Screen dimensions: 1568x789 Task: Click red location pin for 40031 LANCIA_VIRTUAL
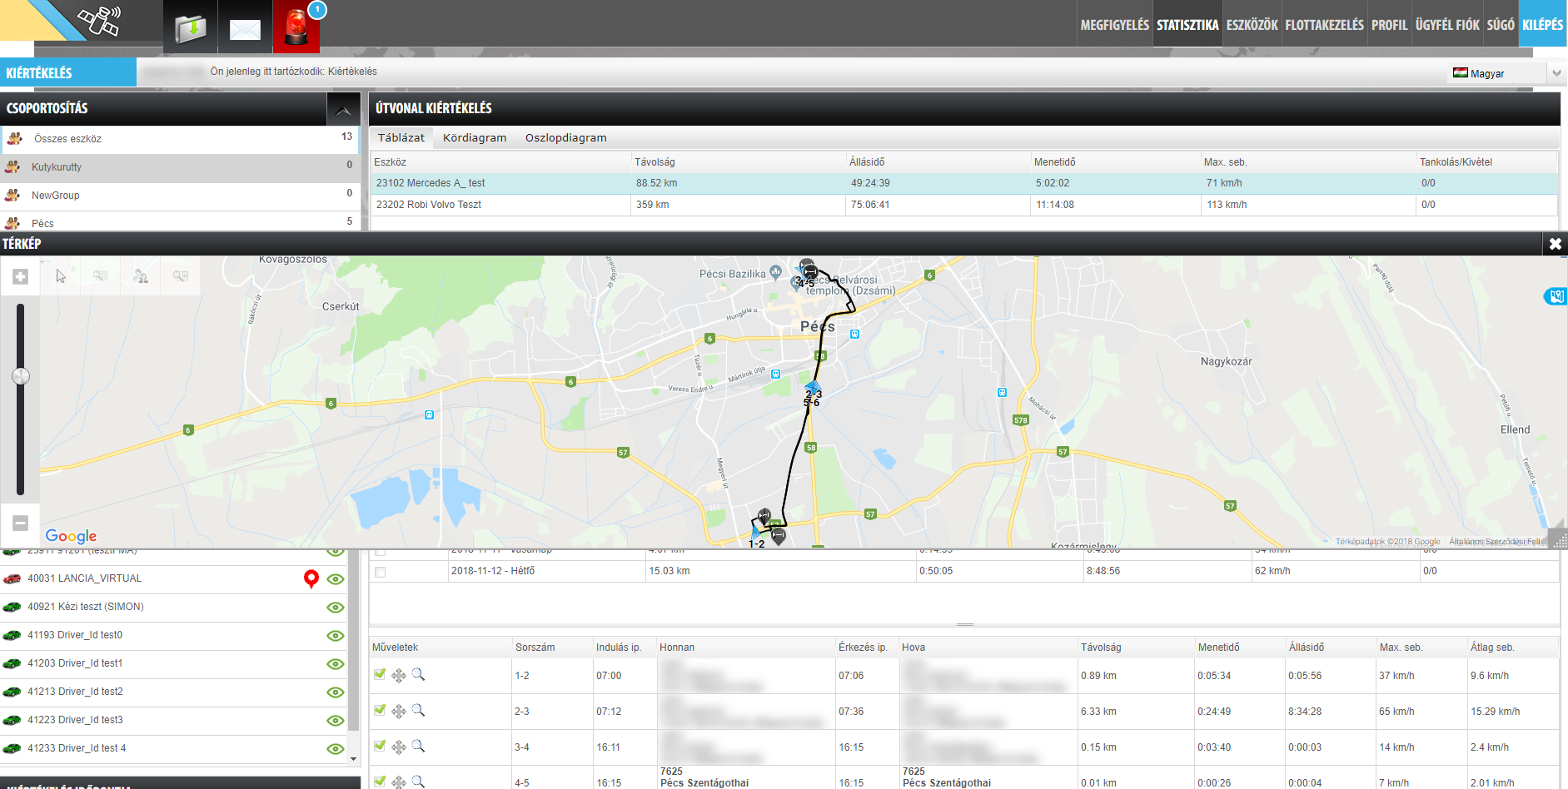click(x=311, y=578)
